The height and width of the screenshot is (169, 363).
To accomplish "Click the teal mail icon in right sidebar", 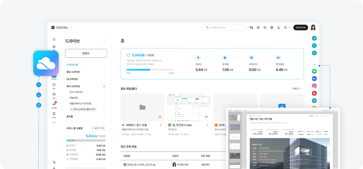I will click(314, 53).
